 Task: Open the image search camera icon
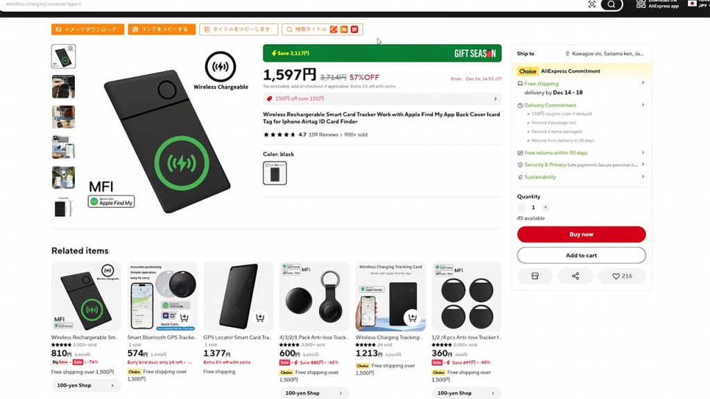[591, 5]
